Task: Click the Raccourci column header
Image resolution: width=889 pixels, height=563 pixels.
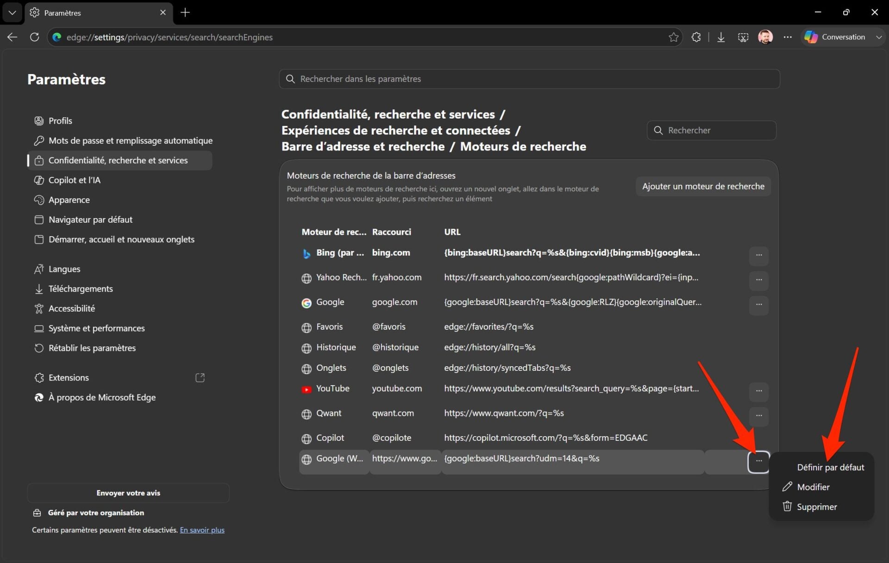Action: tap(391, 231)
